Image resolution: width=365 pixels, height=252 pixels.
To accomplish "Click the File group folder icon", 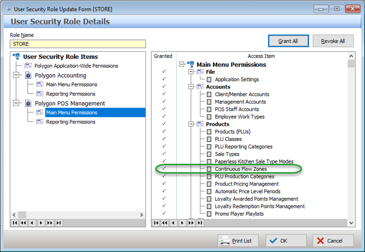I will pos(200,72).
